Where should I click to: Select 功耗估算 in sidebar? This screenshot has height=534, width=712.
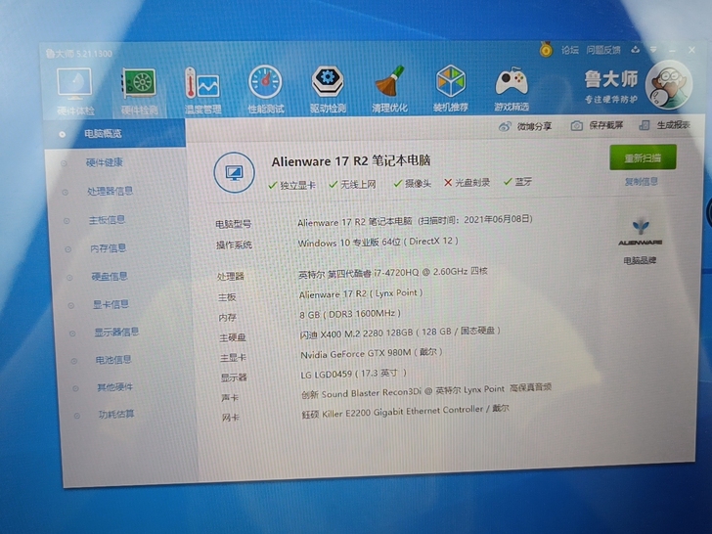[116, 414]
